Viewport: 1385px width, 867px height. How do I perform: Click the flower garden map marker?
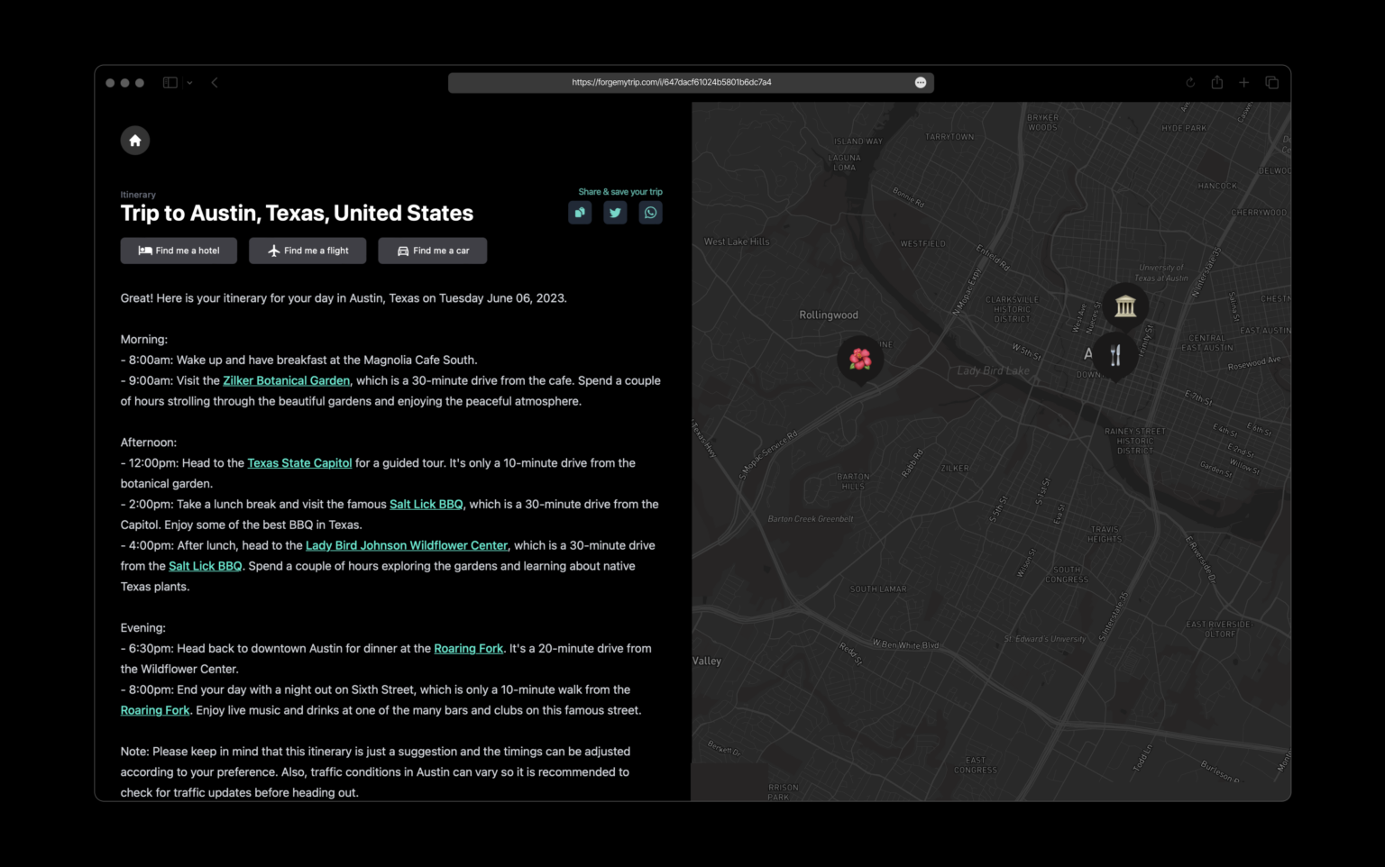[x=860, y=359]
